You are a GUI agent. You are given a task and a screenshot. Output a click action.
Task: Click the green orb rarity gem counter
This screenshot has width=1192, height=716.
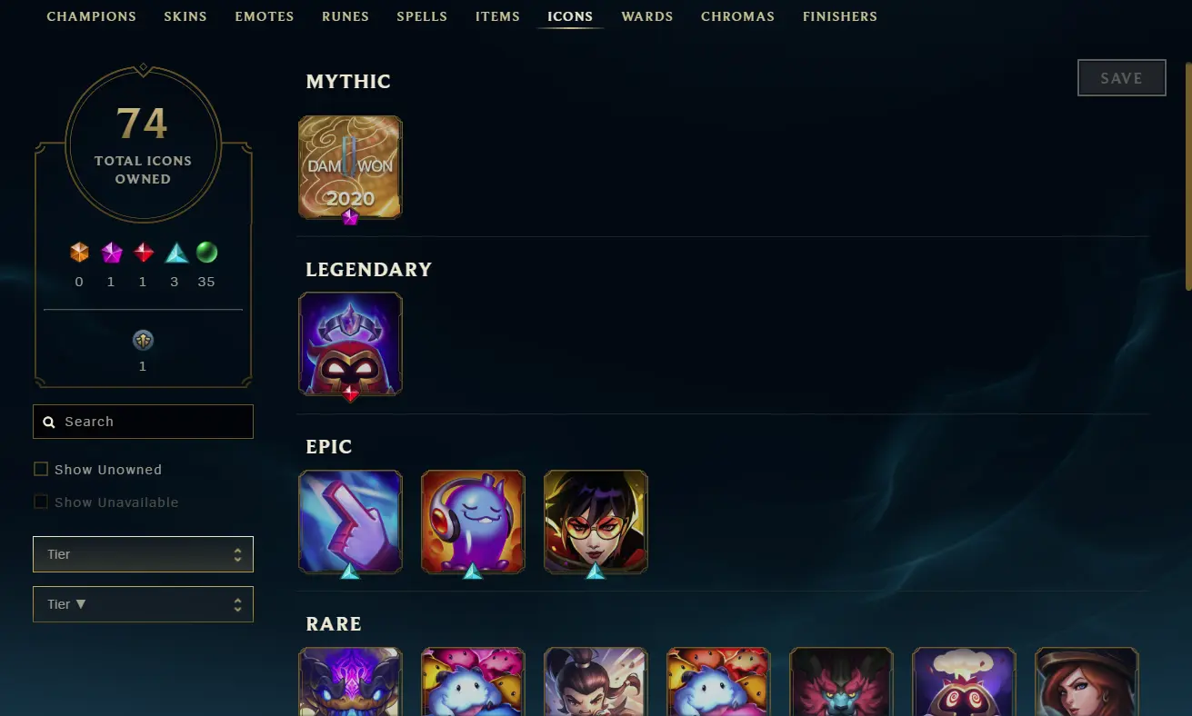(x=206, y=253)
